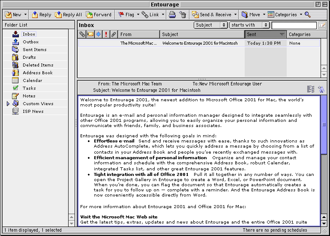Sort by priority exclamation column
Image resolution: width=330 pixels, height=236 pixels.
(x=106, y=34)
